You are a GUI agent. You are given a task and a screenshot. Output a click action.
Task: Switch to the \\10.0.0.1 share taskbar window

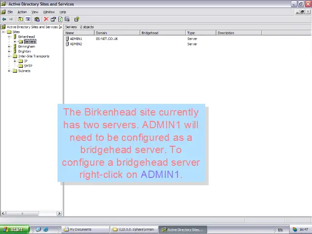(x=135, y=230)
